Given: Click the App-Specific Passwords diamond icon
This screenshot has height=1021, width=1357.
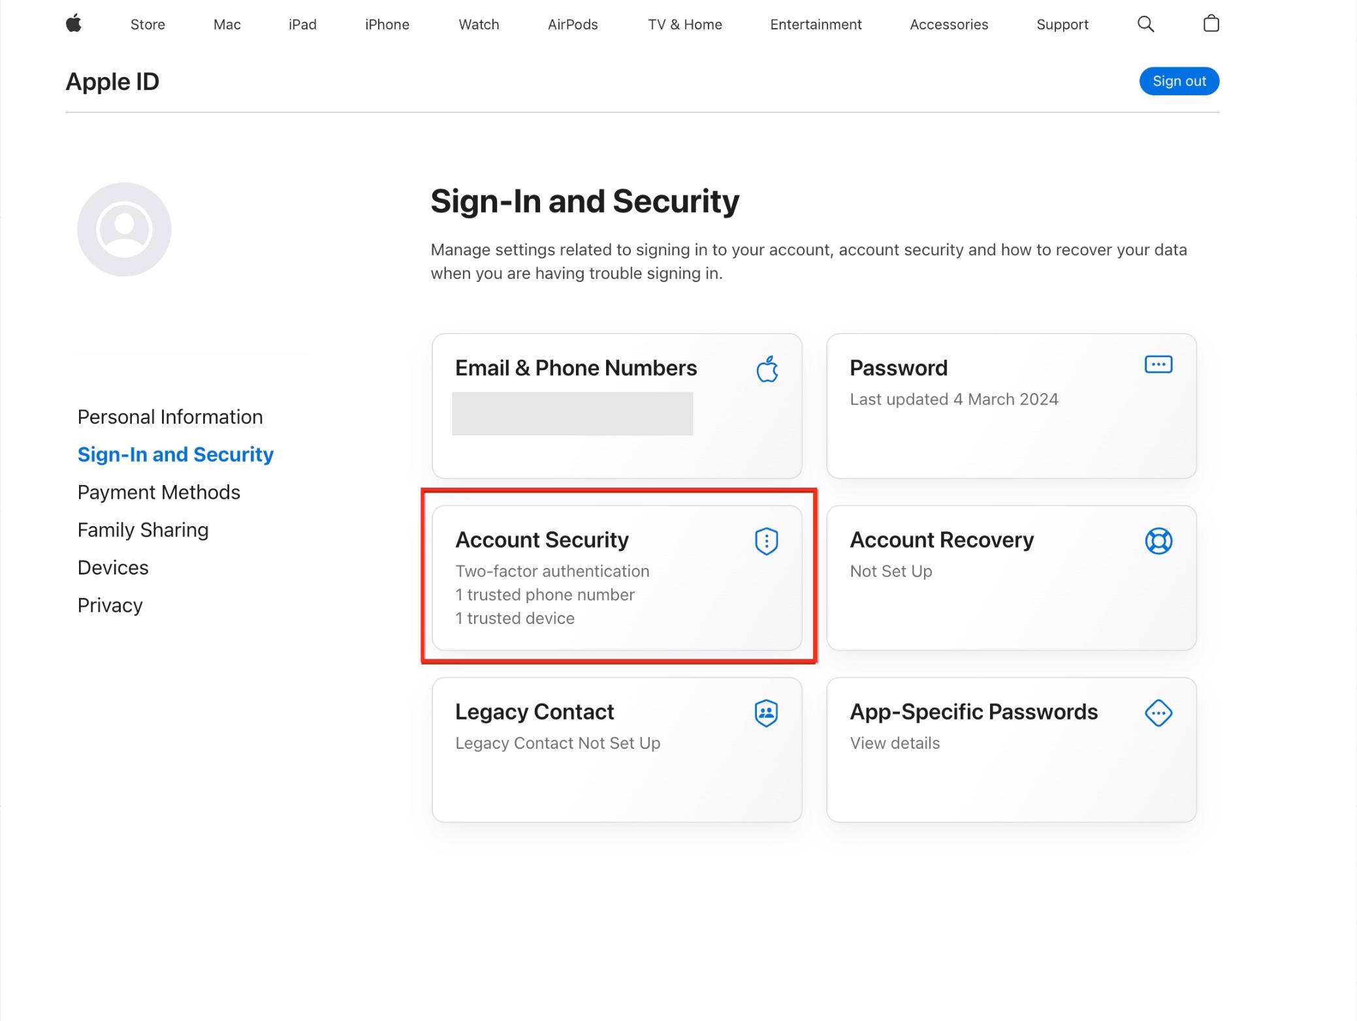Looking at the screenshot, I should (1158, 713).
